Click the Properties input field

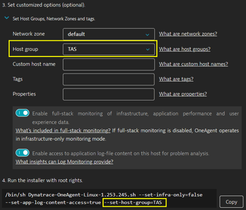click(108, 94)
